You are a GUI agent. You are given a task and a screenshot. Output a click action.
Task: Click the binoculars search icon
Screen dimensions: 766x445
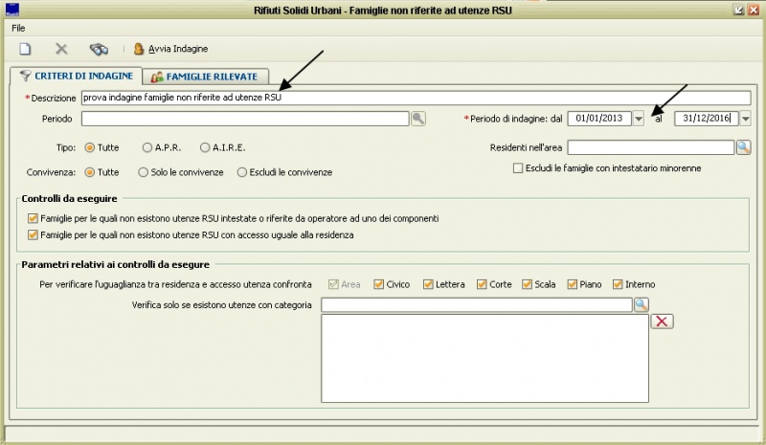99,49
